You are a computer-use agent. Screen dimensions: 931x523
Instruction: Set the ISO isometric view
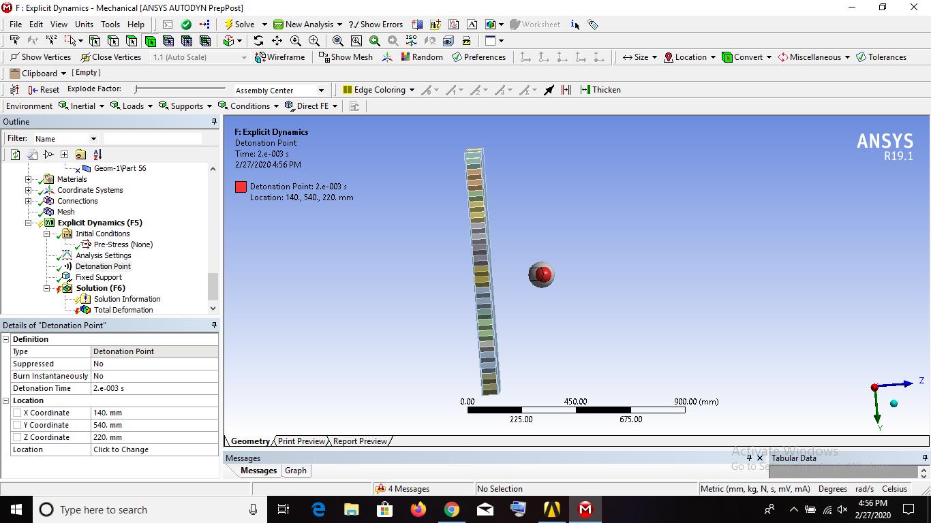(411, 41)
